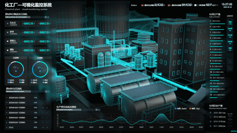This screenshot has width=237, height=133.
Task: Click the 17% daily purchase donut chart
Action: coord(16,69)
